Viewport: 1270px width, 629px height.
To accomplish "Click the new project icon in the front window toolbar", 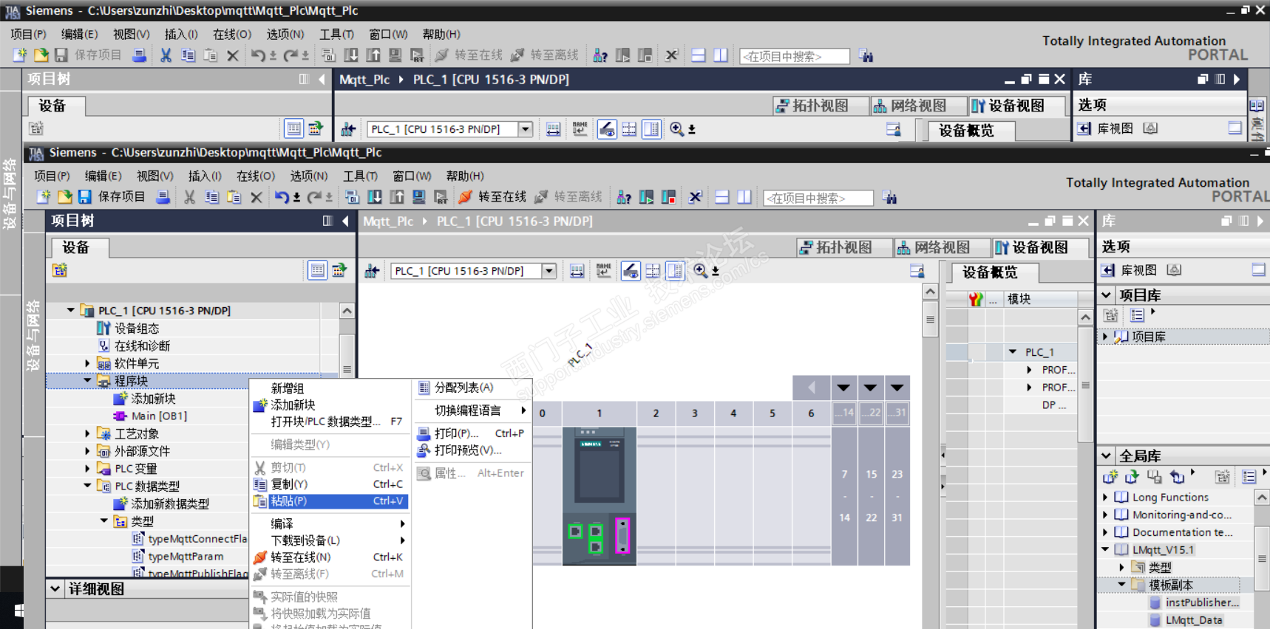I will point(44,197).
